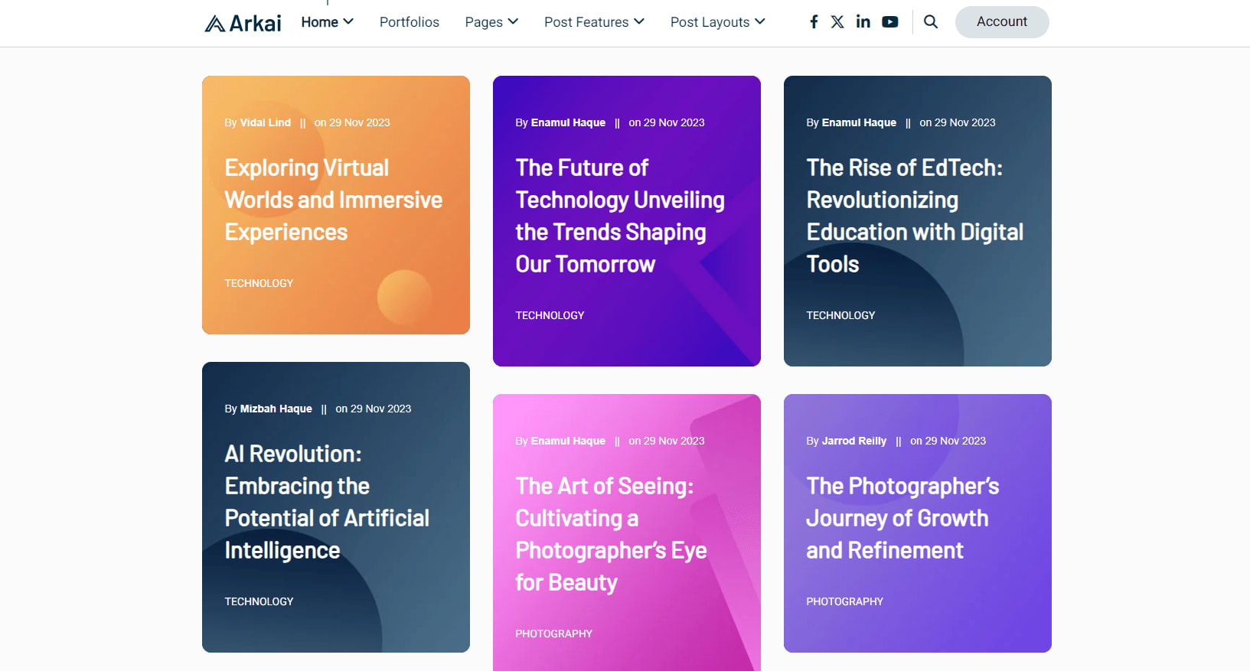Open post The Art of Seeing
The height and width of the screenshot is (671, 1250).
point(611,534)
